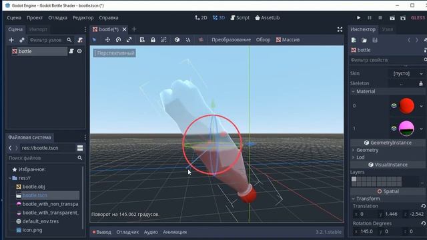
Task: Toggle local space mode
Action: [x=177, y=40]
